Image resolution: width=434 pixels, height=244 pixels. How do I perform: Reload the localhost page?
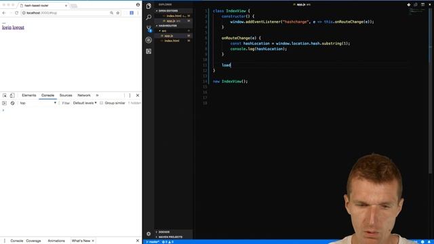tap(16, 13)
